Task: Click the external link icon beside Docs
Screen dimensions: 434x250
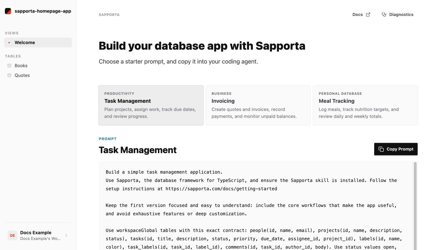Action: [x=368, y=15]
